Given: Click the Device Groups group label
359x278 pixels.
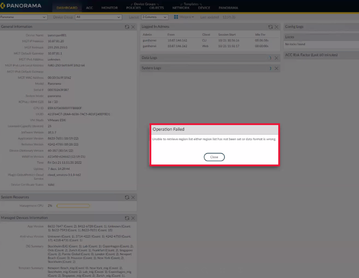Looking at the screenshot, I should click(x=145, y=4).
